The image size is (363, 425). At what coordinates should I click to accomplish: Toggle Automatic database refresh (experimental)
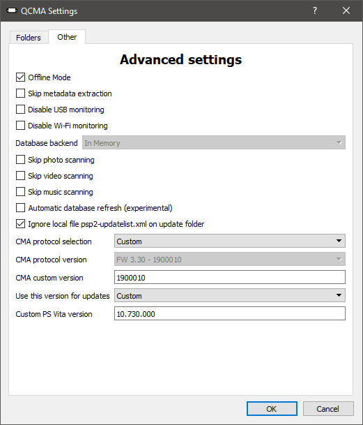click(x=21, y=208)
